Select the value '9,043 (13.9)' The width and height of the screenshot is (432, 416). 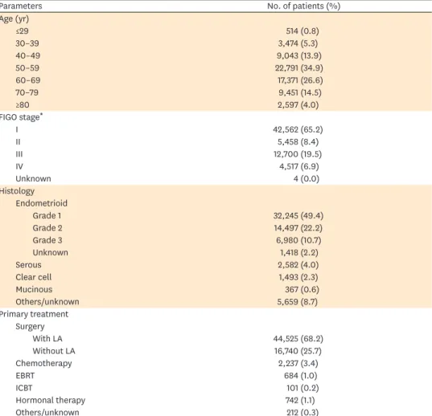tap(299, 56)
